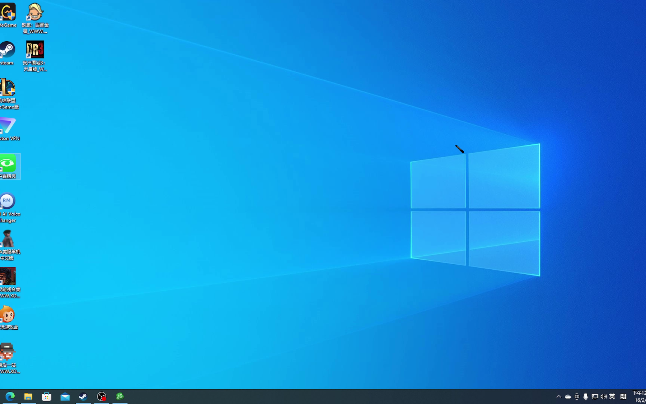Open the Mail app on taskbar
646x404 pixels.
[x=65, y=396]
